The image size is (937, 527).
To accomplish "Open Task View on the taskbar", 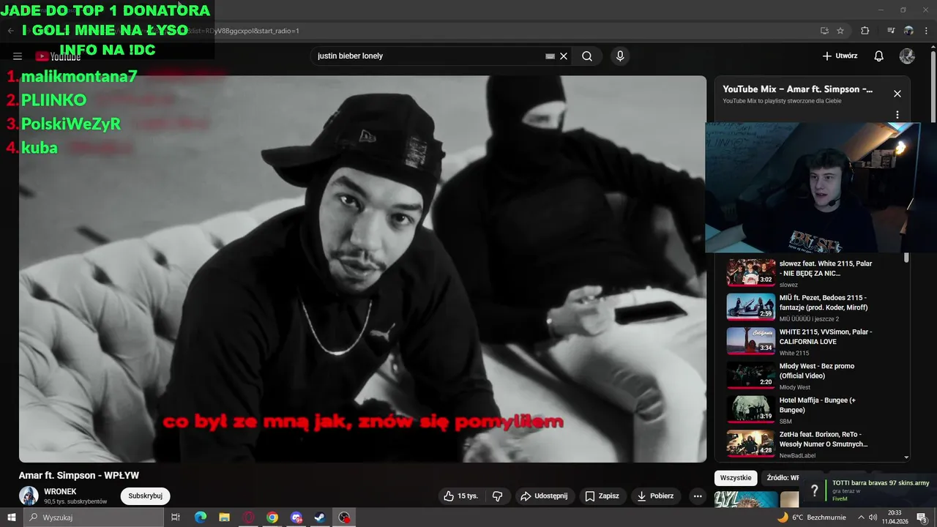I will click(x=176, y=517).
